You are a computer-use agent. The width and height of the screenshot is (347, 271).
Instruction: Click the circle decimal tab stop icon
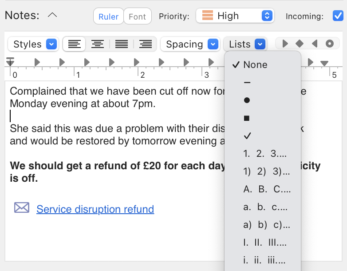[329, 44]
